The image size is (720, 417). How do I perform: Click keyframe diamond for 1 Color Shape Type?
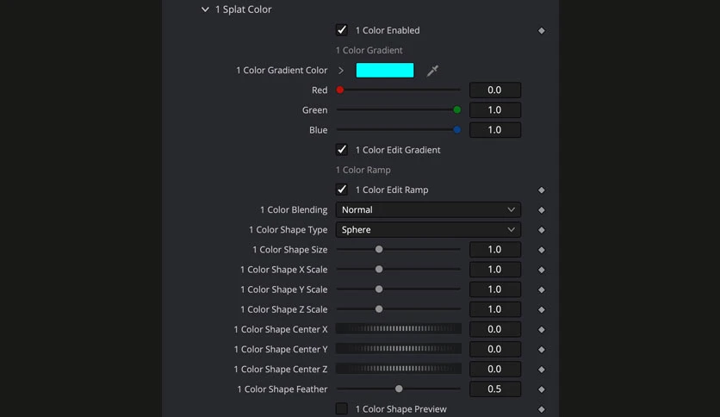[542, 230]
